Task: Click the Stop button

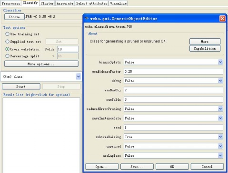Action: [x=61, y=86]
